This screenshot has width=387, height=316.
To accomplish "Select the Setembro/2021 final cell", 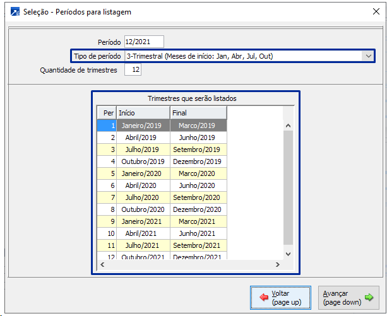I will coord(198,245).
